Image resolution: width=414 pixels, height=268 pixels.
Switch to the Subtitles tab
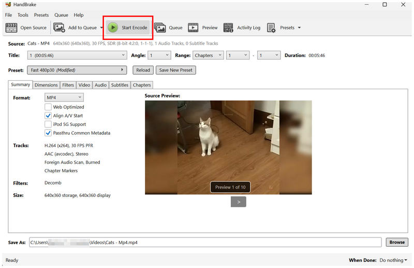pyautogui.click(x=120, y=85)
